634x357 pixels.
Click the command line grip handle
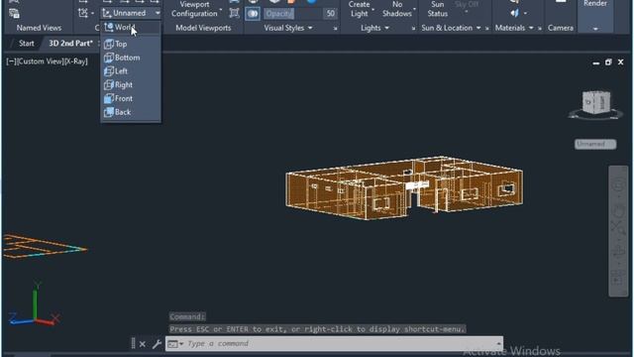click(133, 344)
